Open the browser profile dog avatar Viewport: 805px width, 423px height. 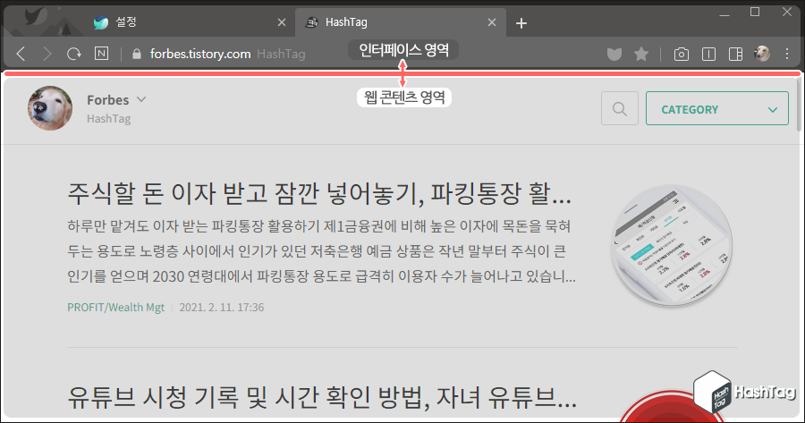pos(762,54)
